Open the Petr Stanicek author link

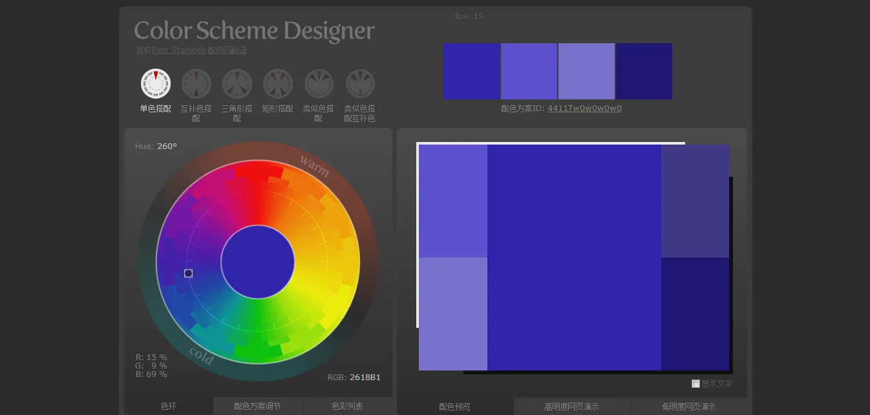pos(178,50)
